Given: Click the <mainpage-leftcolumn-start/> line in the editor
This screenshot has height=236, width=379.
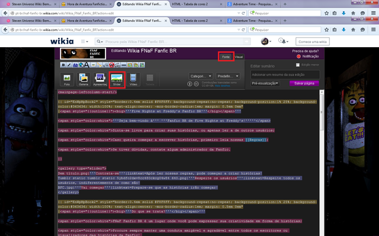Looking at the screenshot, I should (87, 92).
